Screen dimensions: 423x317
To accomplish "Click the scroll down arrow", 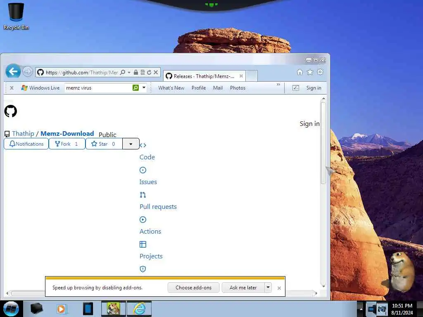I will pos(323,286).
